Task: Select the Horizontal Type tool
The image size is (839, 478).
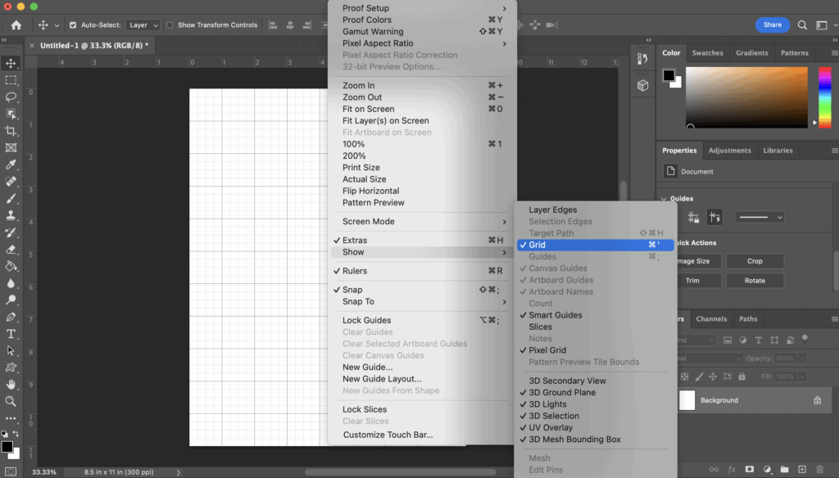Action: click(11, 334)
